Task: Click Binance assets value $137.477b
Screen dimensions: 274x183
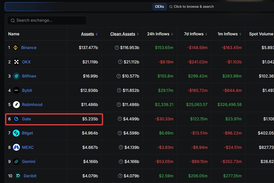Action: (88, 48)
